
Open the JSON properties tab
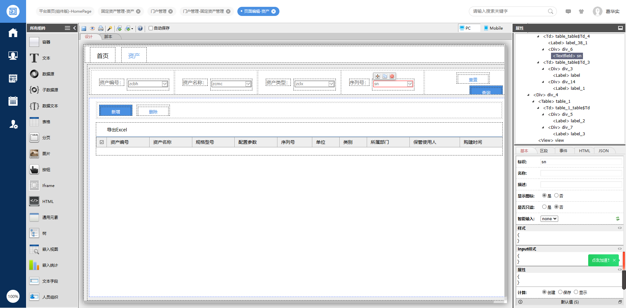pos(604,151)
